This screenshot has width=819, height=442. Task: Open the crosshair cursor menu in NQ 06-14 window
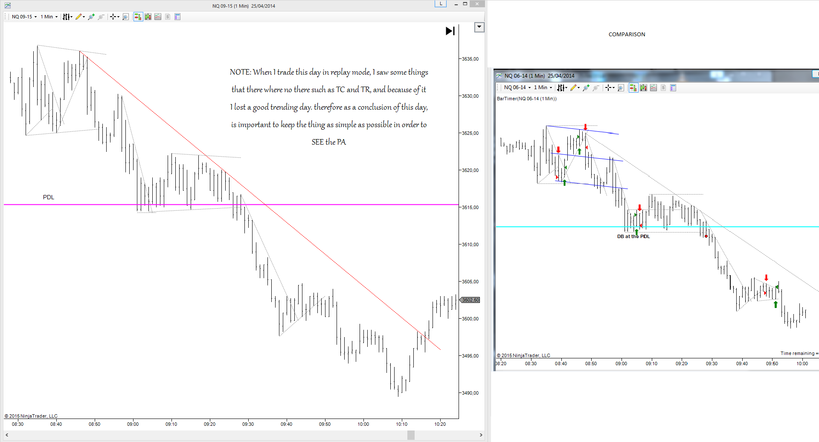(610, 87)
